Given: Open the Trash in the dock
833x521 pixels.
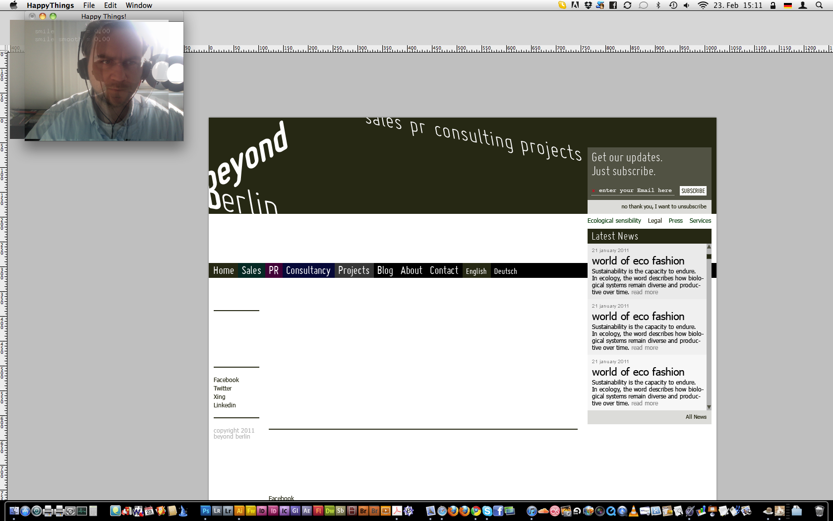Looking at the screenshot, I should click(819, 511).
